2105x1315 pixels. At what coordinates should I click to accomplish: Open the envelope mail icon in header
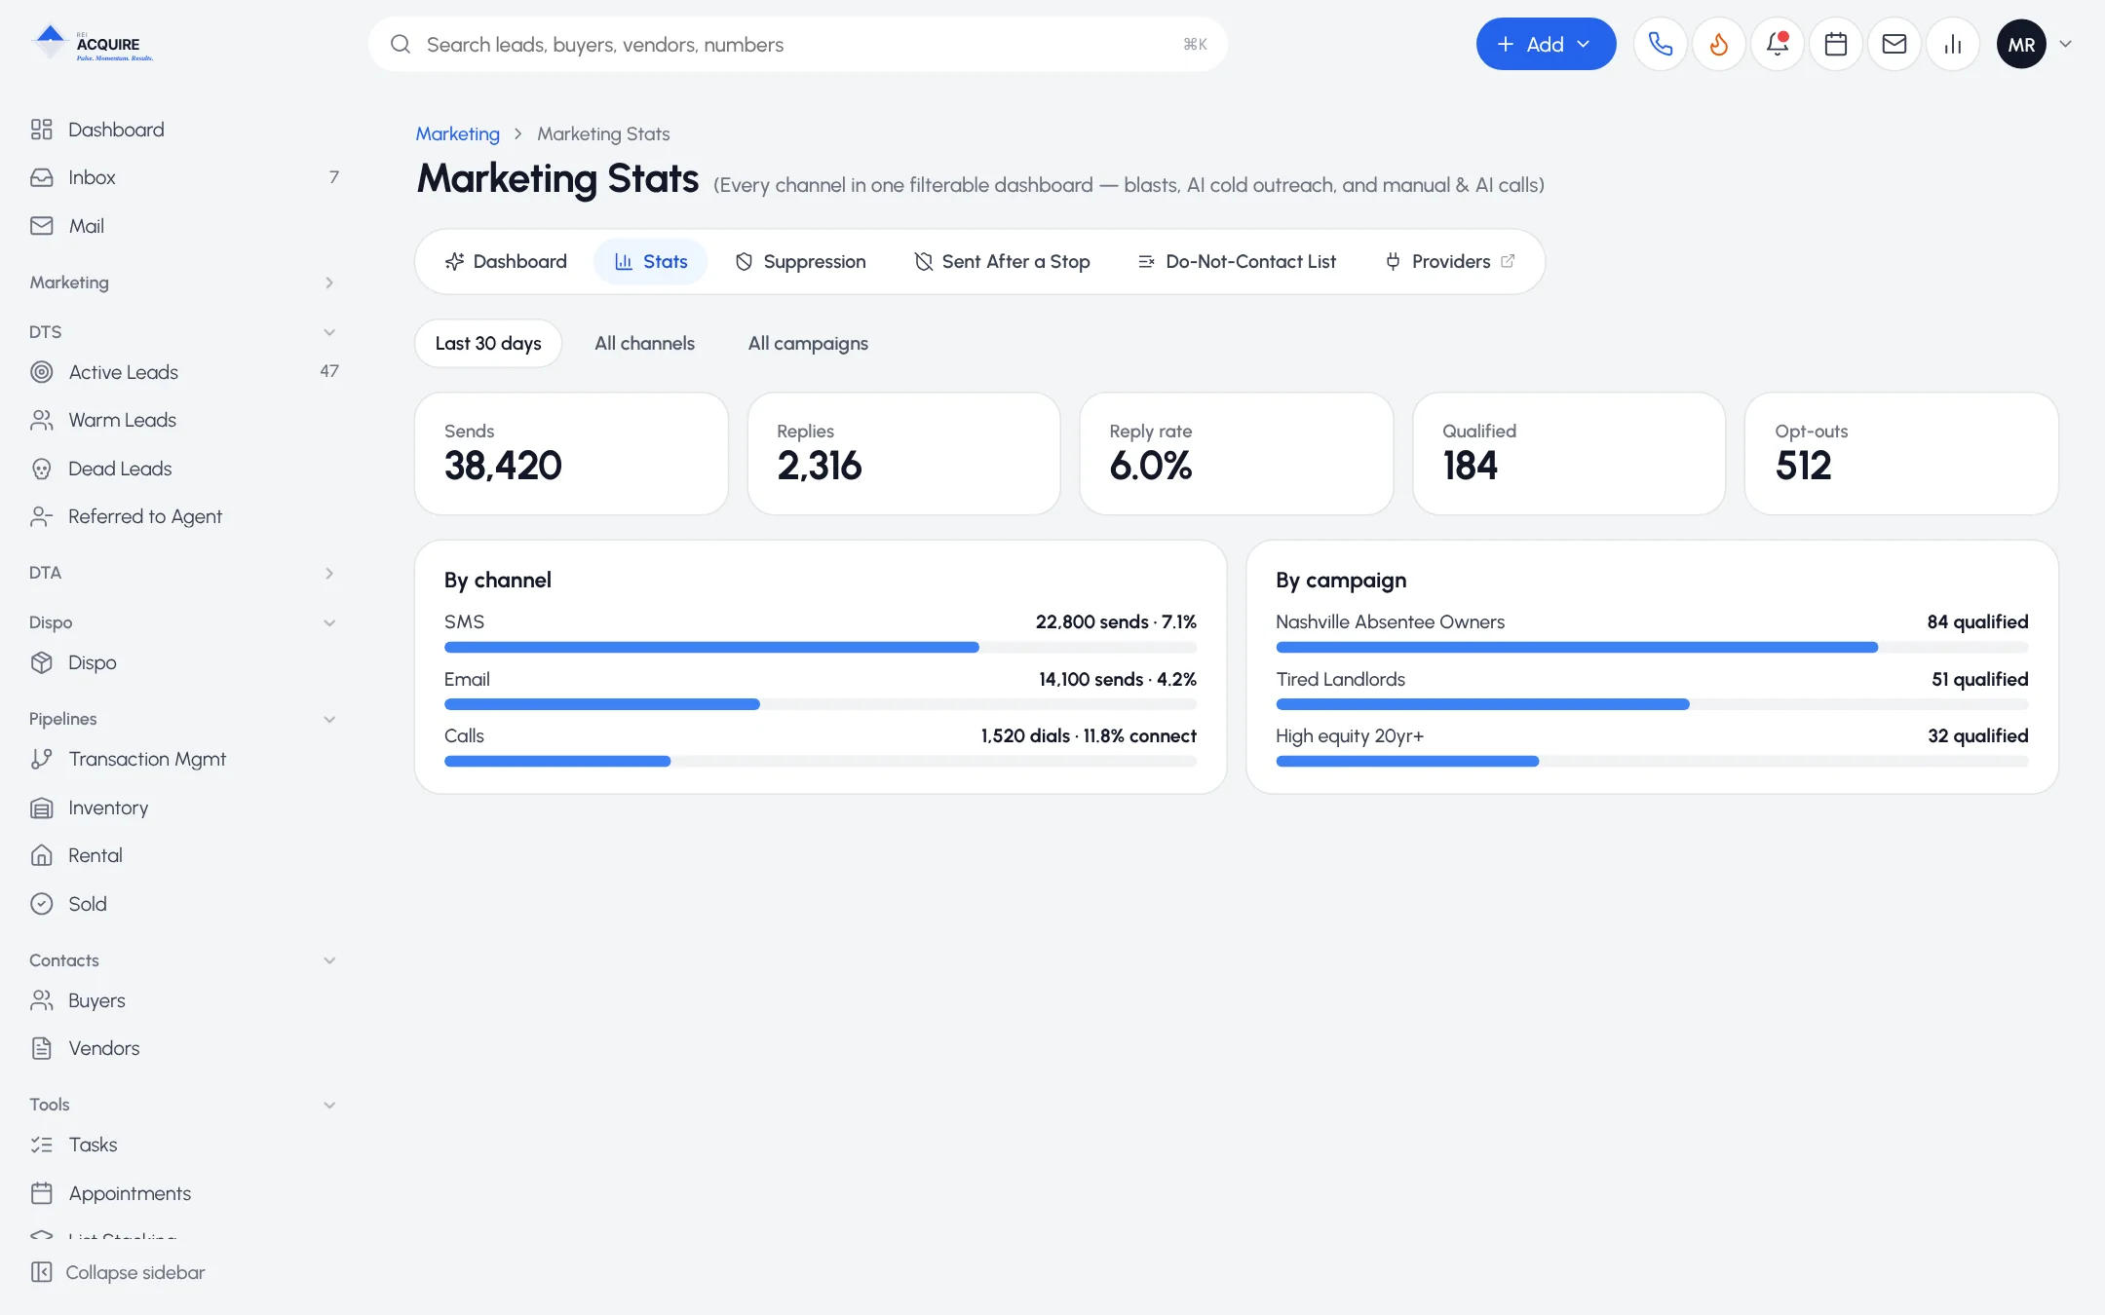click(1894, 44)
